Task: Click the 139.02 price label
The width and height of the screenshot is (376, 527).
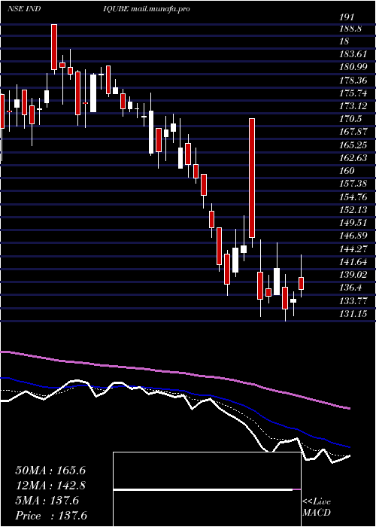Action: click(x=353, y=275)
